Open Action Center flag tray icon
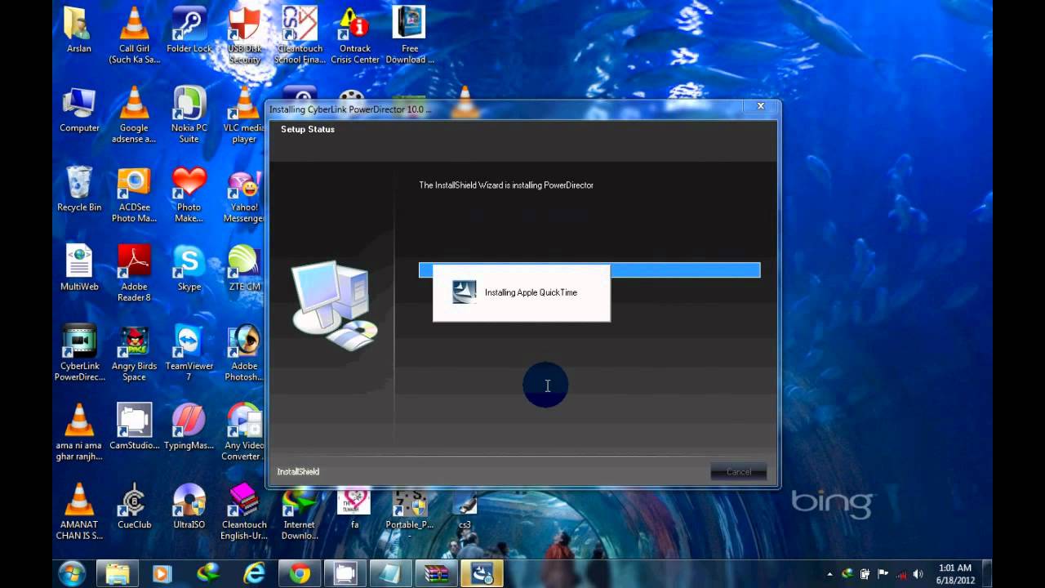Viewport: 1045px width, 588px height. tap(883, 574)
